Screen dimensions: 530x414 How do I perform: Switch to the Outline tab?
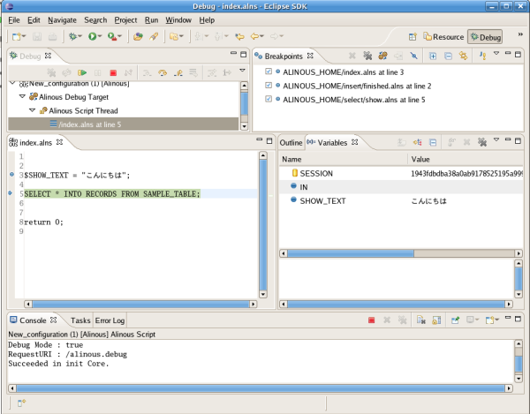coord(291,143)
